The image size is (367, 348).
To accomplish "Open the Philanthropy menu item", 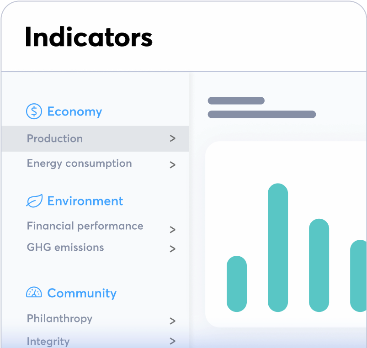I will [x=59, y=318].
